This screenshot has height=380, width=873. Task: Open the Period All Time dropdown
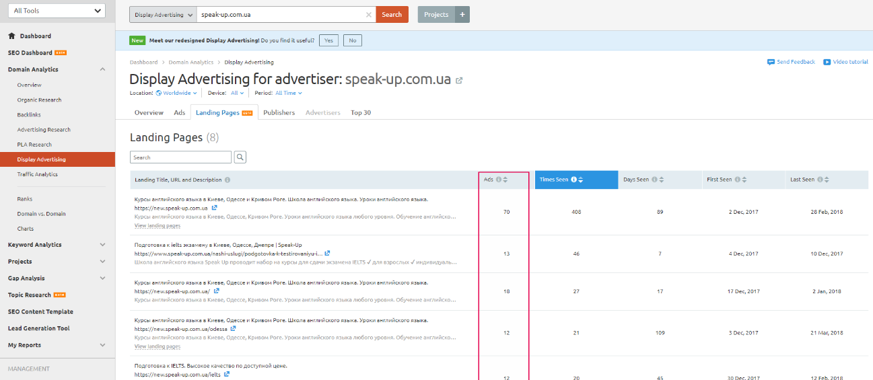[289, 93]
